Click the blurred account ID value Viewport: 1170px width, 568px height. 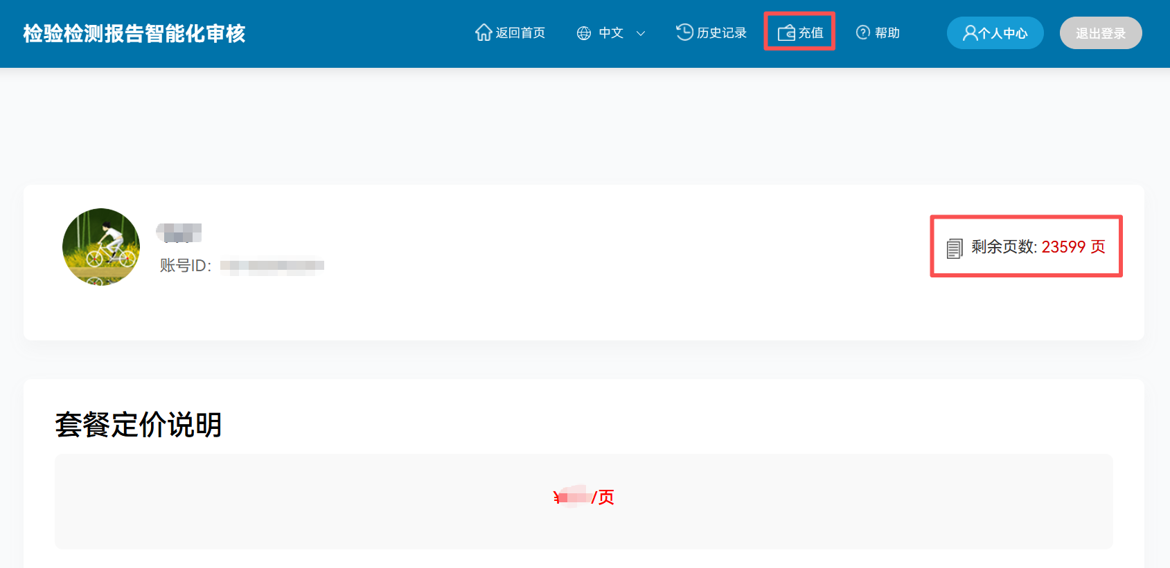[272, 266]
